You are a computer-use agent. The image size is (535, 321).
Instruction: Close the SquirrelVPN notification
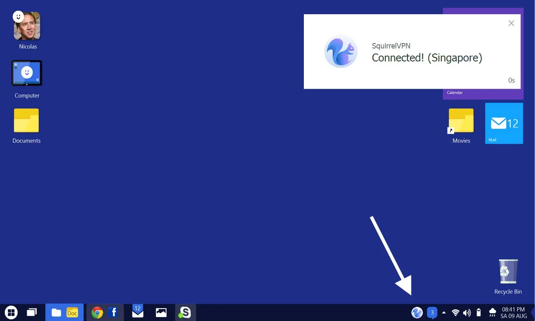pyautogui.click(x=511, y=23)
